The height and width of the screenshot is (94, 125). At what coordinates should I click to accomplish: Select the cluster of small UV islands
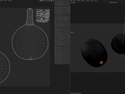[43, 16]
